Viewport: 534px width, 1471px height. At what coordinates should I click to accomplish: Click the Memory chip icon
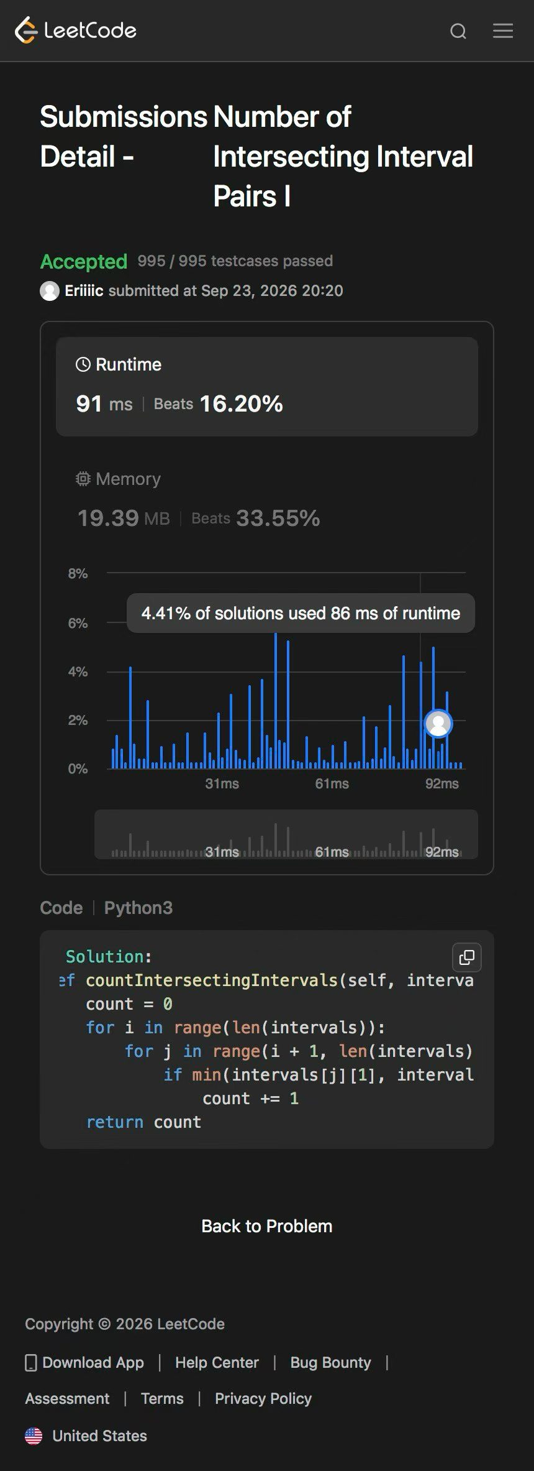[x=83, y=479]
